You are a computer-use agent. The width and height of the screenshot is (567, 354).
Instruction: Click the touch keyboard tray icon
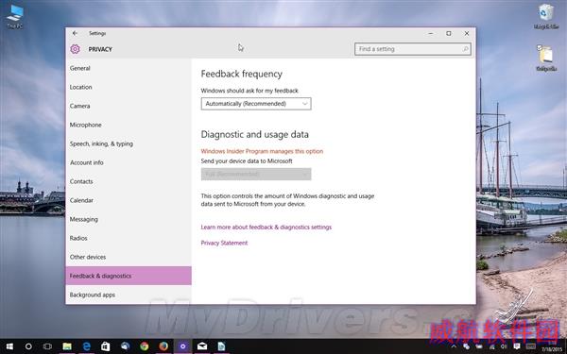point(530,346)
